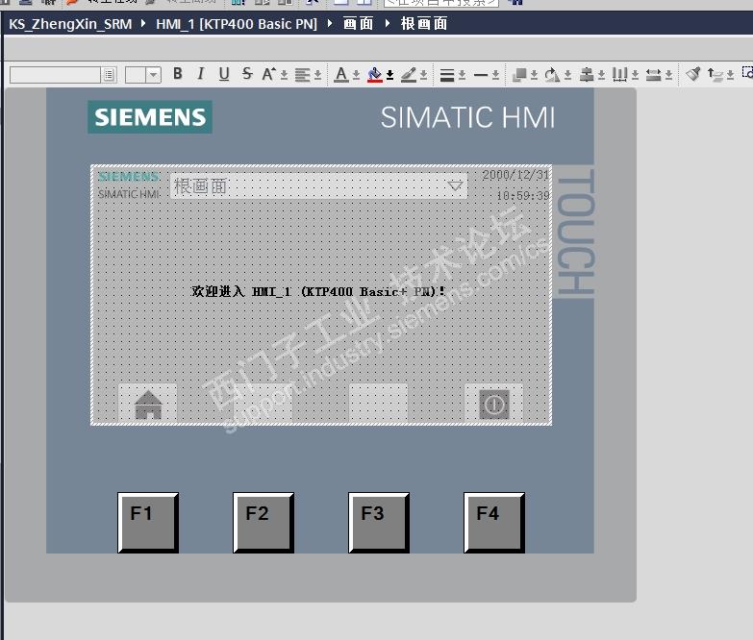753x640 pixels.
Task: Open the text alignment dropdown arrow
Action: click(318, 75)
